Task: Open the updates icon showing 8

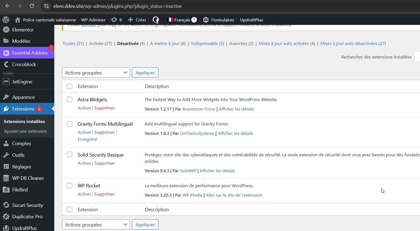Action: coord(114,20)
